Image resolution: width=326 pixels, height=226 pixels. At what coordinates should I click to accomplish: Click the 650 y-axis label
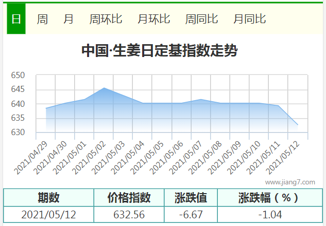coord(18,75)
